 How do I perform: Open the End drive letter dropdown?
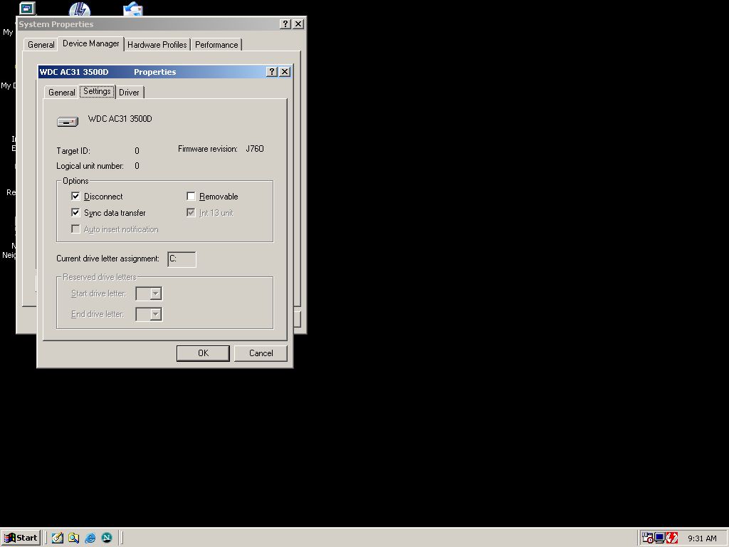point(156,314)
